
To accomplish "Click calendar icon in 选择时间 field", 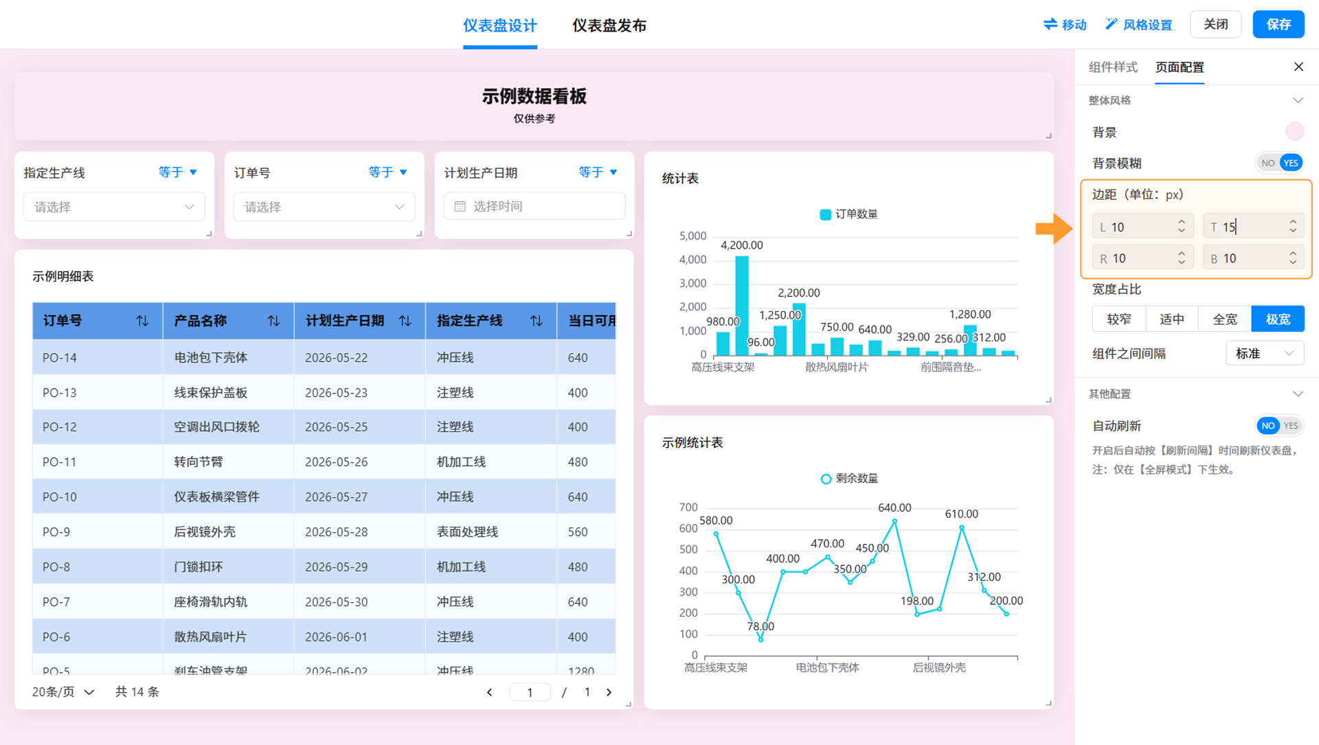I will 460,206.
